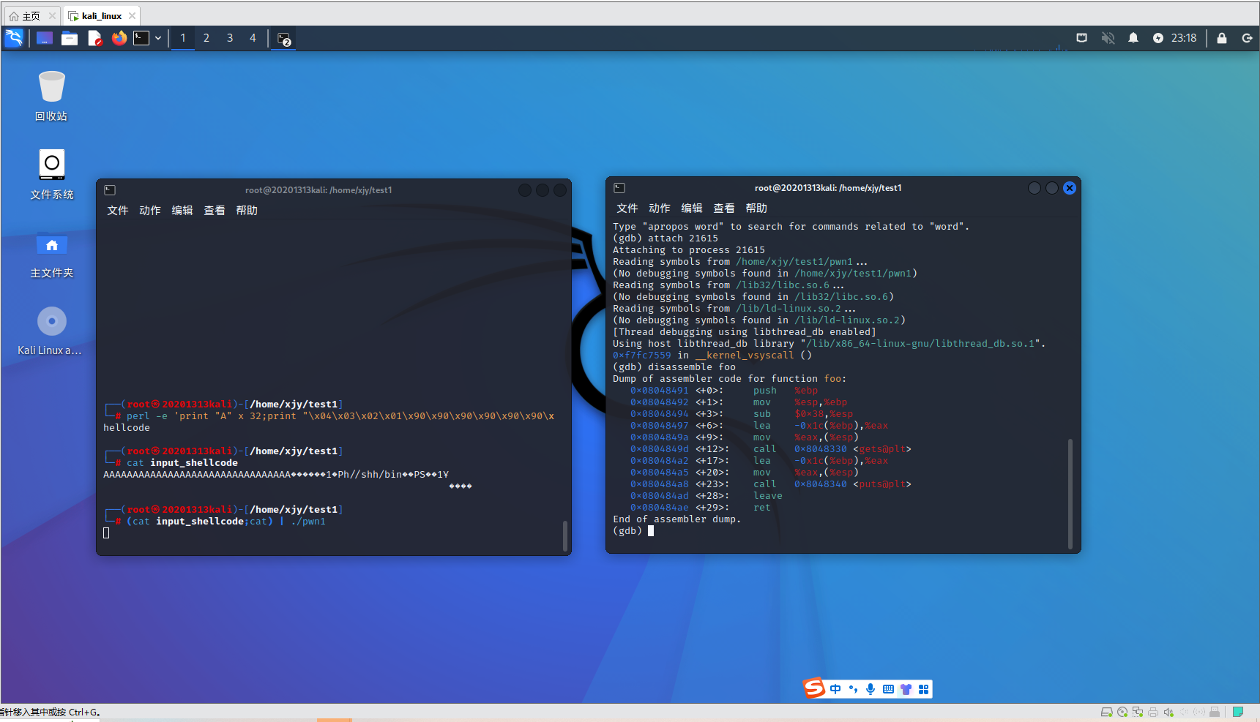
Task: Click the left terminal's title bar window icon
Action: tap(110, 190)
